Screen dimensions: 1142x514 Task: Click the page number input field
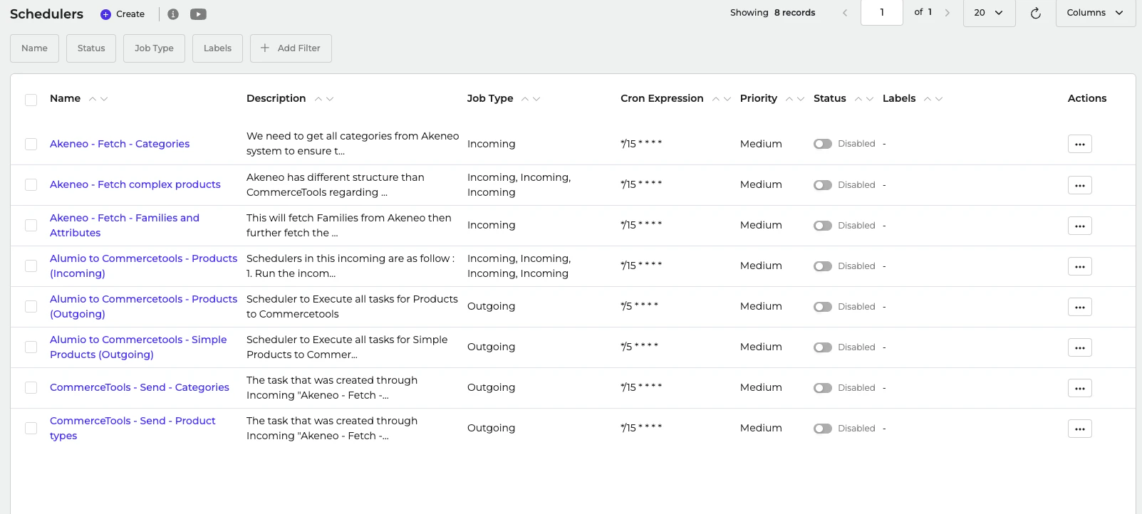pos(881,13)
